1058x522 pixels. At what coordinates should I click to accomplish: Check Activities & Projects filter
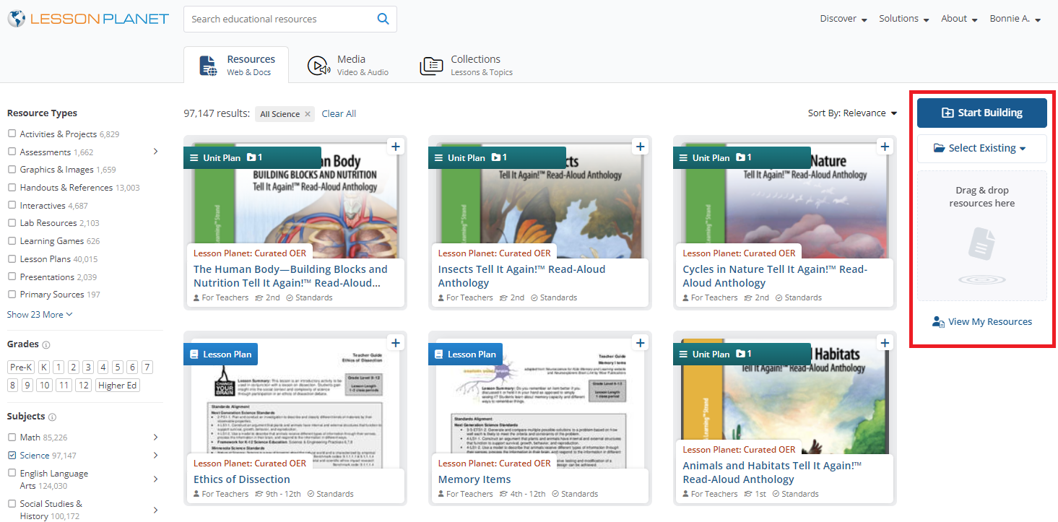(x=12, y=134)
